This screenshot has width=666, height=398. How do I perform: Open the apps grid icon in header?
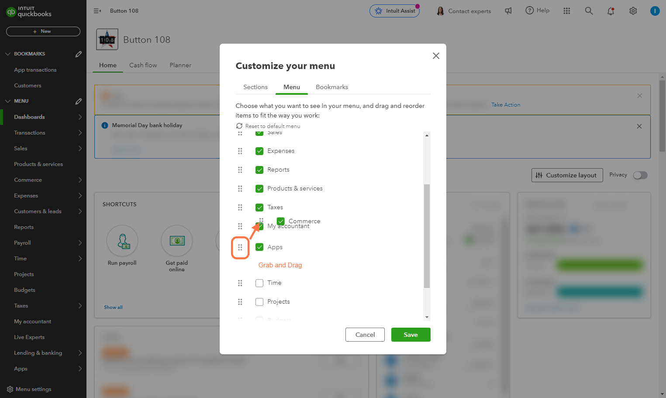click(567, 11)
